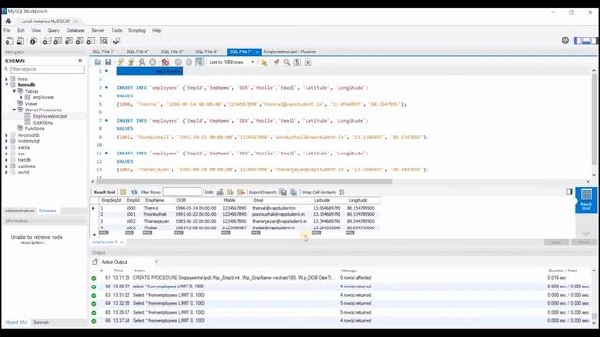Select the GetAllEmp stored procedure

[x=43, y=123]
